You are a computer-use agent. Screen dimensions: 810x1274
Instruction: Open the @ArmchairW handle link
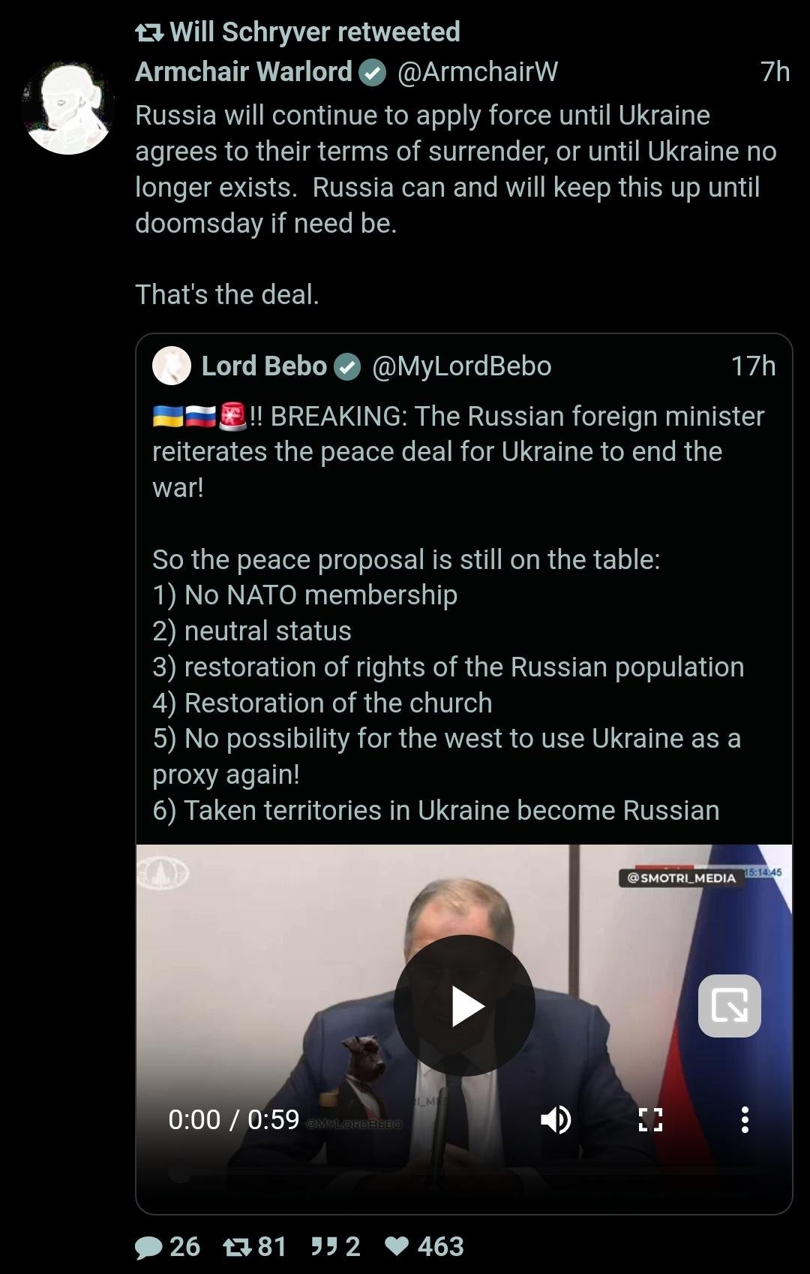click(x=477, y=71)
